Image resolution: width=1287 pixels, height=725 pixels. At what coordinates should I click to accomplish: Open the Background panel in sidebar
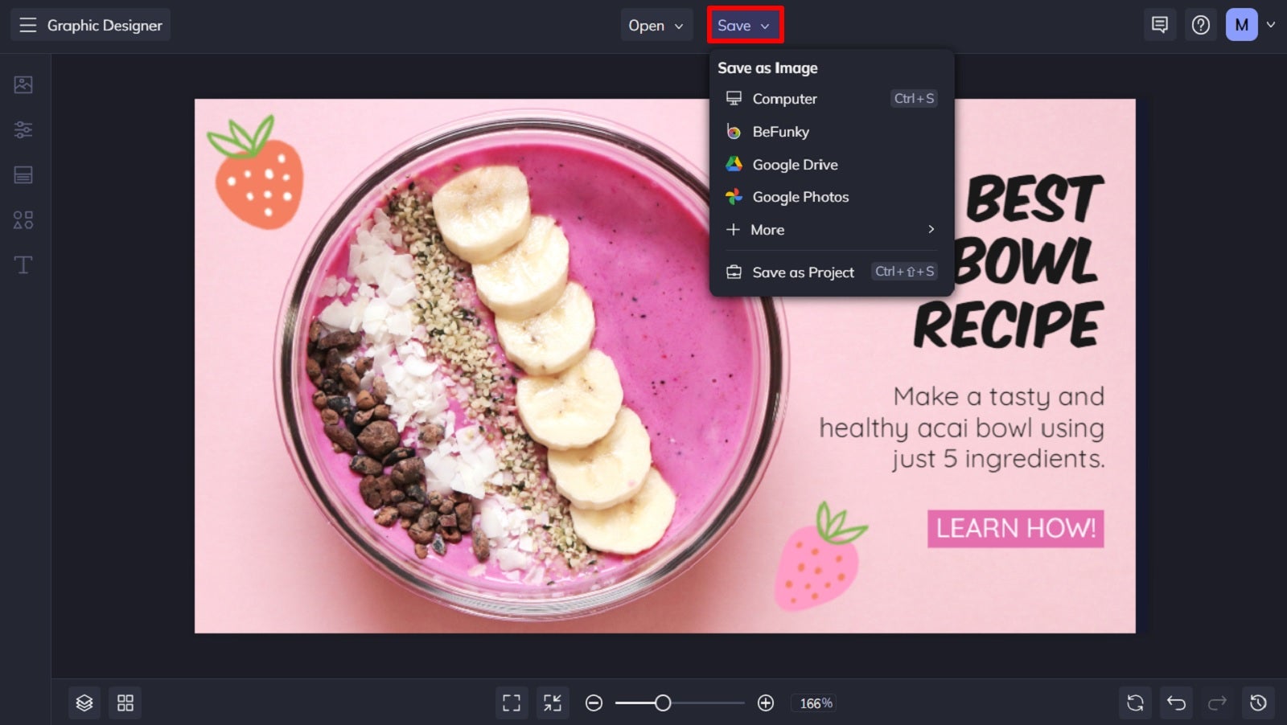coord(23,174)
